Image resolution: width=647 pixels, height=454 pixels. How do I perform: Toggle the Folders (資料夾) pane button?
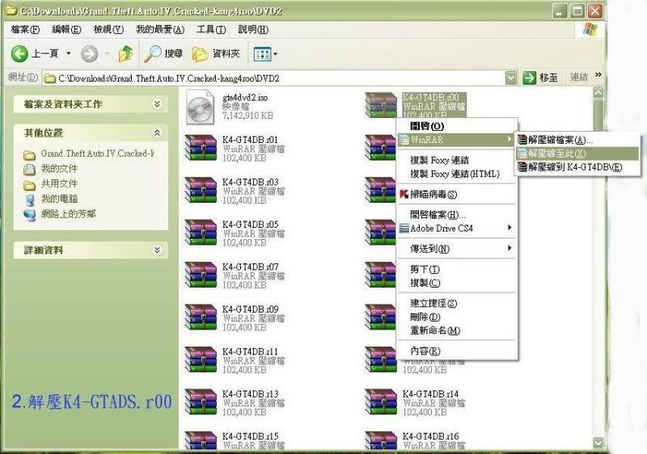click(216, 54)
